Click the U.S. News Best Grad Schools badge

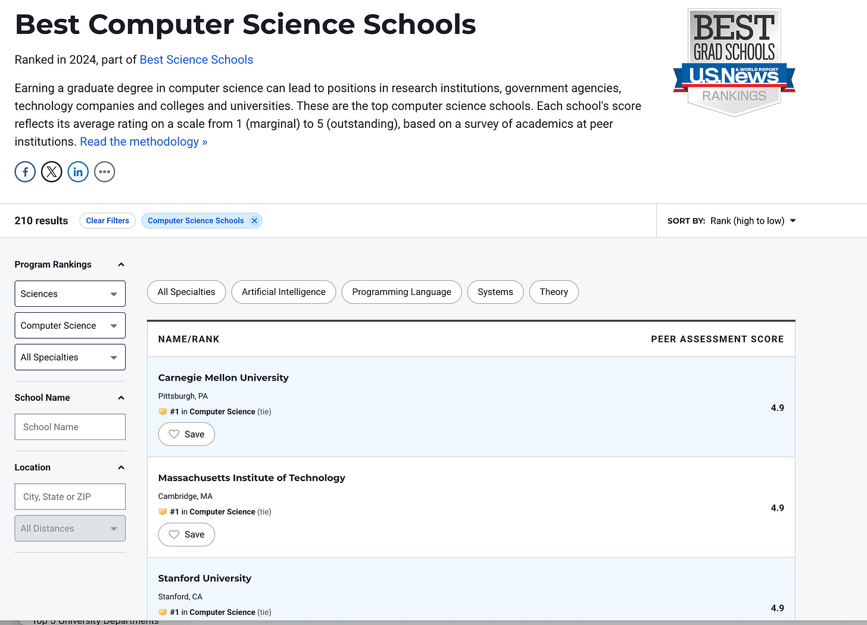[734, 62]
